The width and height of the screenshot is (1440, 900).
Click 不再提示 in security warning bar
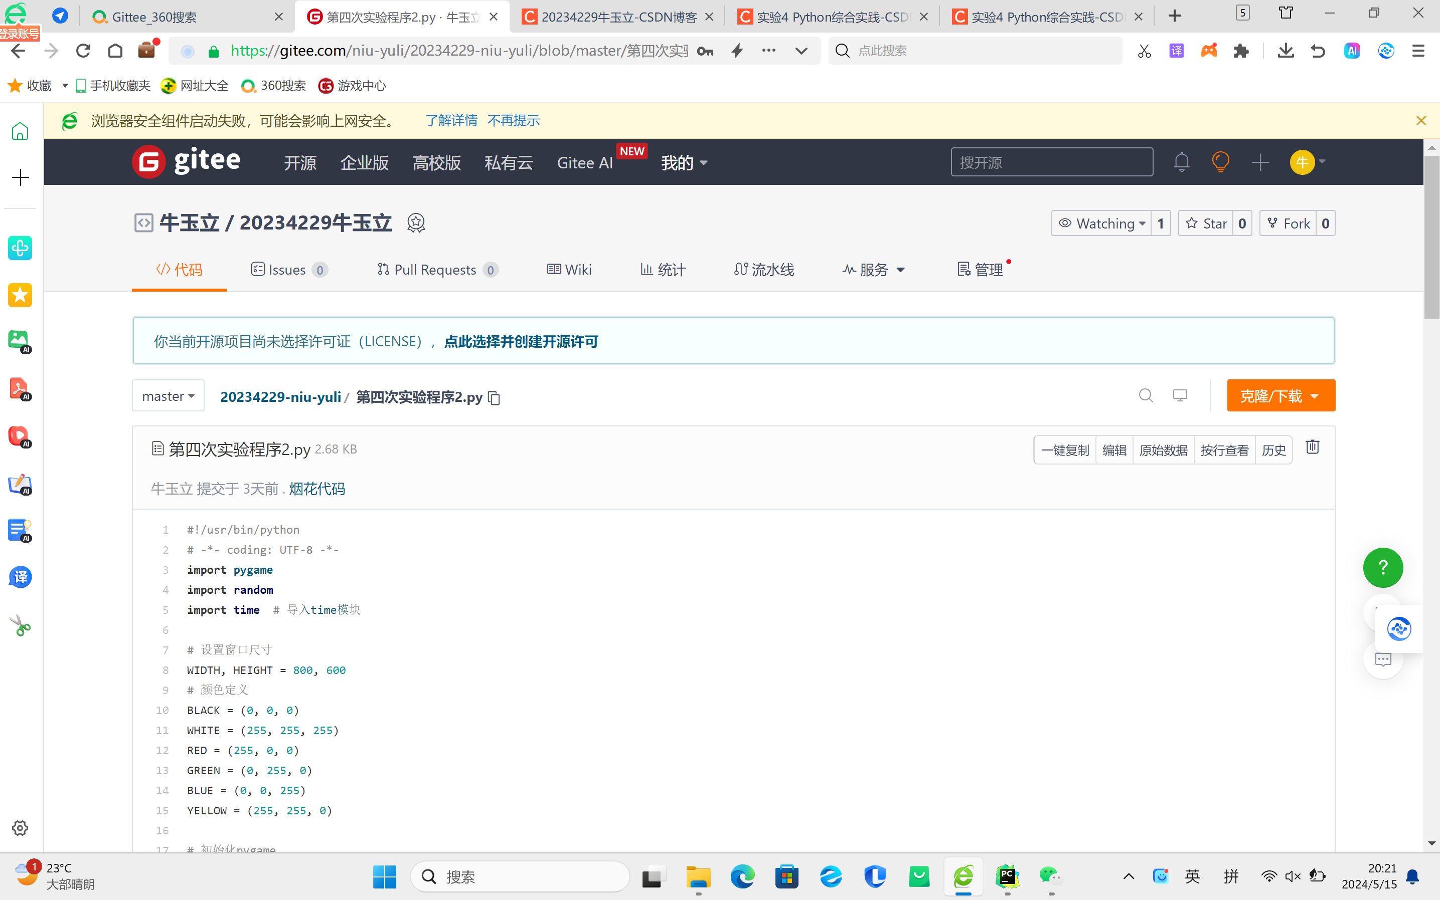[x=513, y=120]
